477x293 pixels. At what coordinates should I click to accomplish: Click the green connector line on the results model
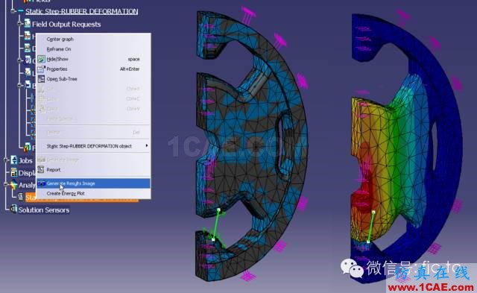(371, 227)
